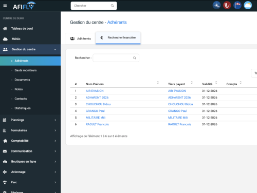Expand the Communication chevron
The image size is (257, 193).
pyautogui.click(x=55, y=151)
